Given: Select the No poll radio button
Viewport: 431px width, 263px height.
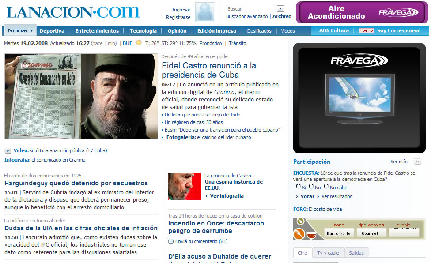Looking at the screenshot, I should pyautogui.click(x=311, y=186).
